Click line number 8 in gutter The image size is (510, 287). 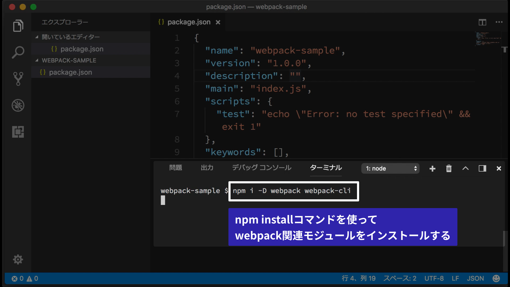coord(177,140)
